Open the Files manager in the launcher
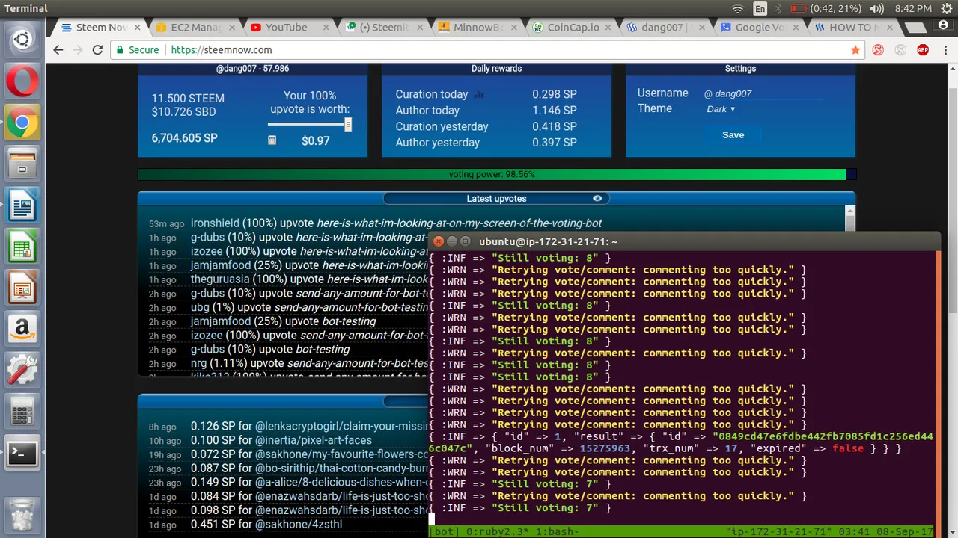Screen dimensions: 958x538 [22, 163]
